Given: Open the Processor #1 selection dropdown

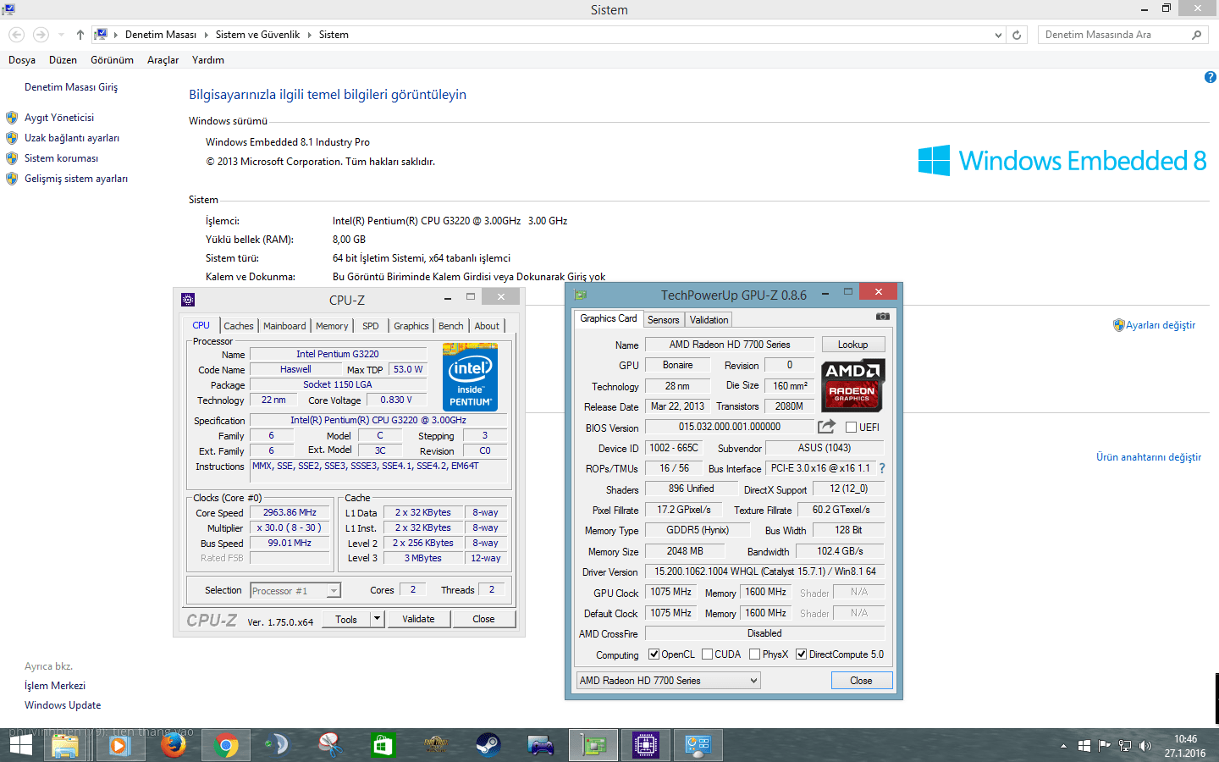Looking at the screenshot, I should click(x=295, y=591).
